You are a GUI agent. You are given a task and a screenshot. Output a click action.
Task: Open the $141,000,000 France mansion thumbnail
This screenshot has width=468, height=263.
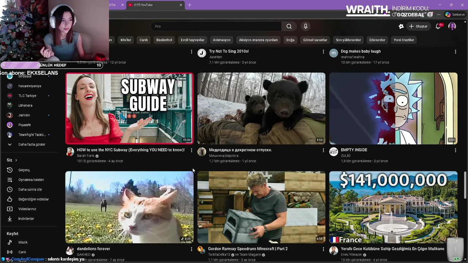[393, 207]
